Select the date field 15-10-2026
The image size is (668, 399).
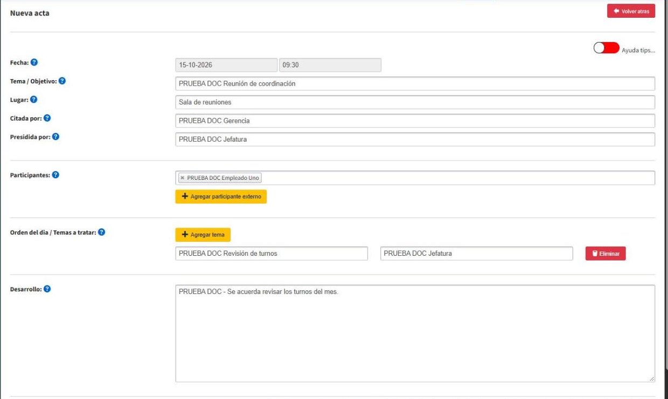click(226, 65)
